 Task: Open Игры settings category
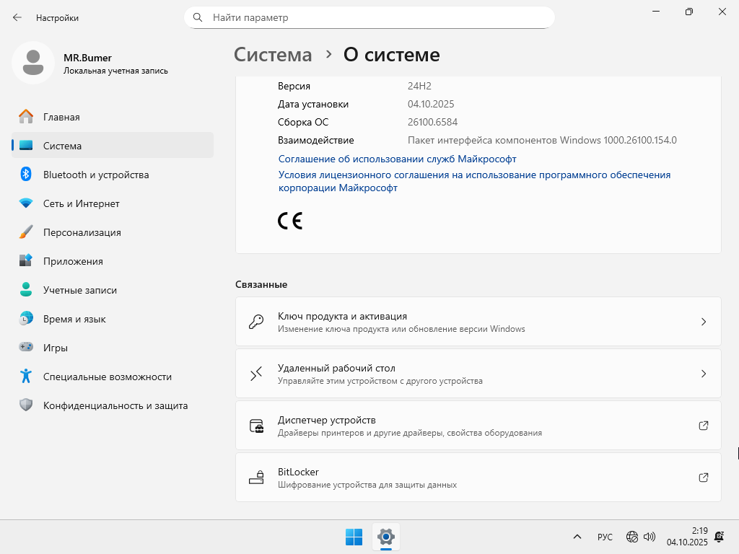pyautogui.click(x=56, y=348)
